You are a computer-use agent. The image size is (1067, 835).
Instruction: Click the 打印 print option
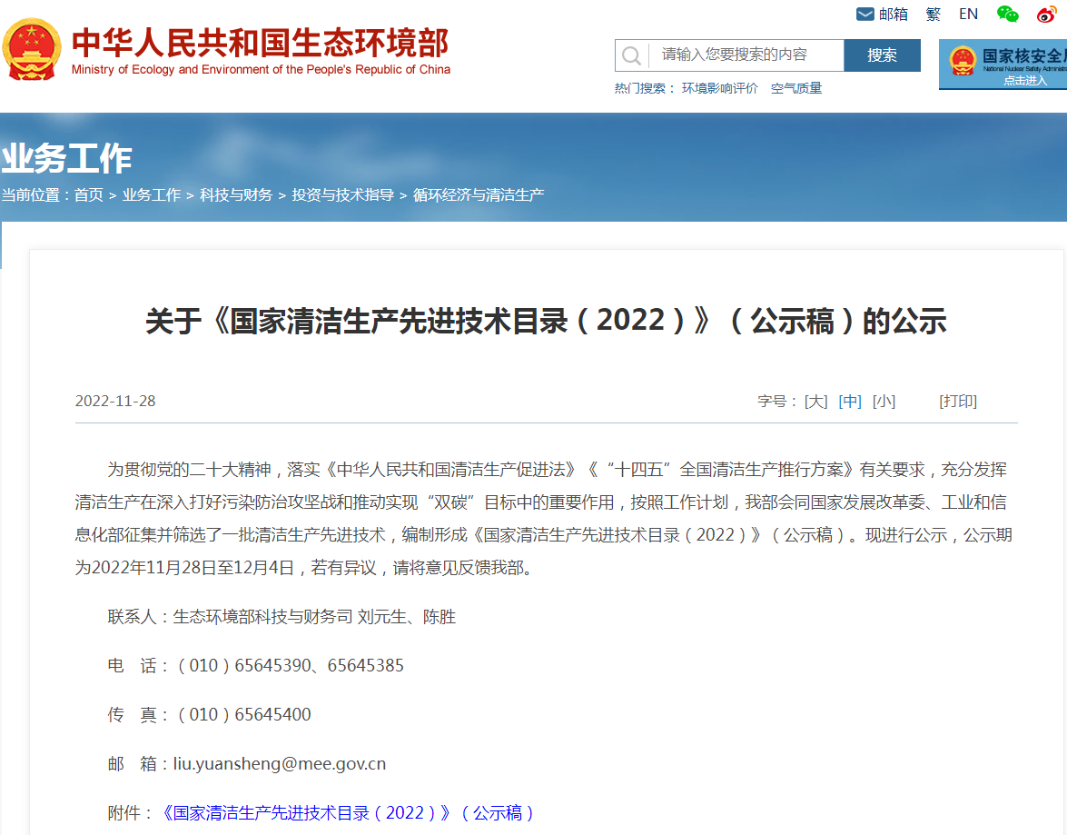(957, 401)
